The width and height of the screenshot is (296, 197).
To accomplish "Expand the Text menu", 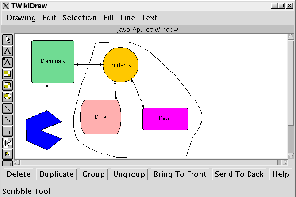I will (150, 18).
